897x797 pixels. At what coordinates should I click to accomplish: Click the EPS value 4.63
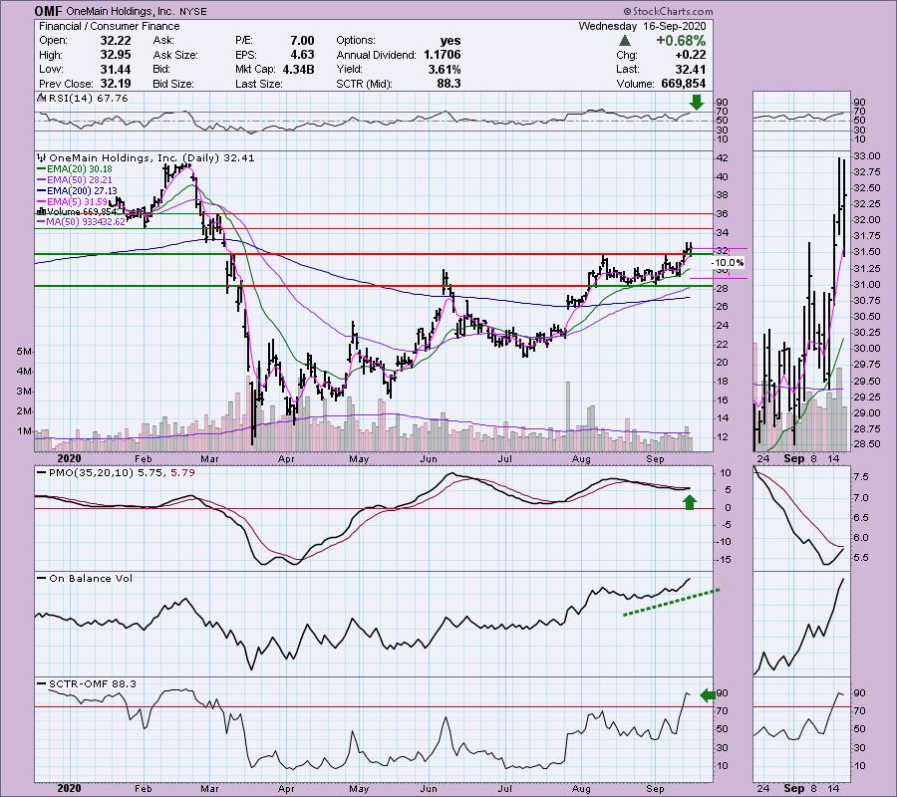click(x=302, y=55)
